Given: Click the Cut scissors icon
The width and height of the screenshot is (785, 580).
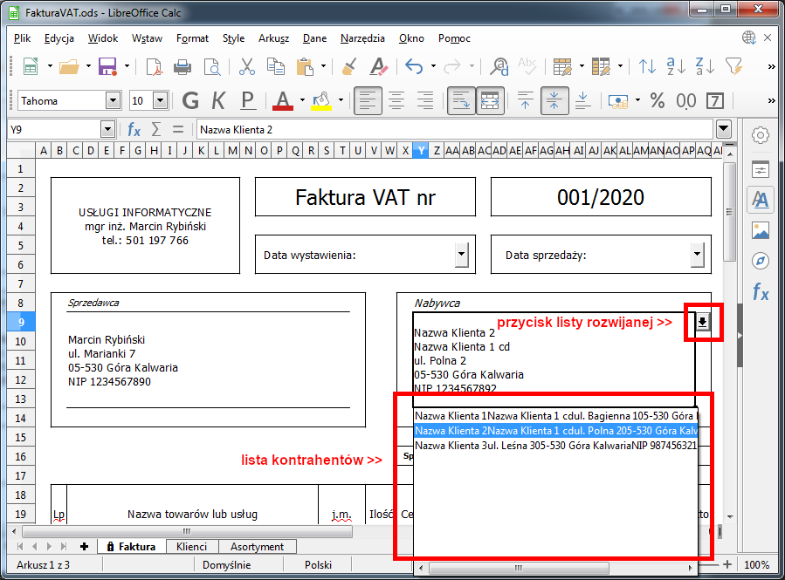Looking at the screenshot, I should [246, 66].
